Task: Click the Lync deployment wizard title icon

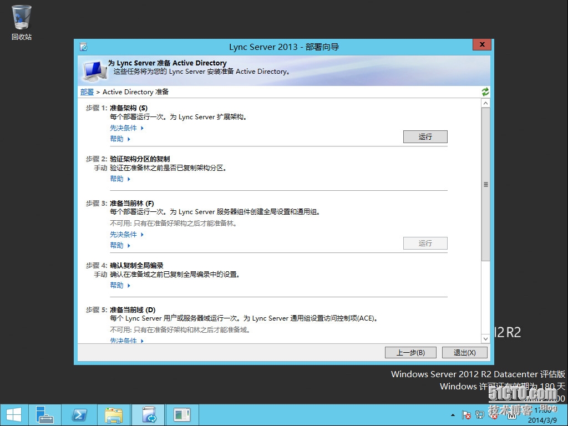Action: (84, 47)
